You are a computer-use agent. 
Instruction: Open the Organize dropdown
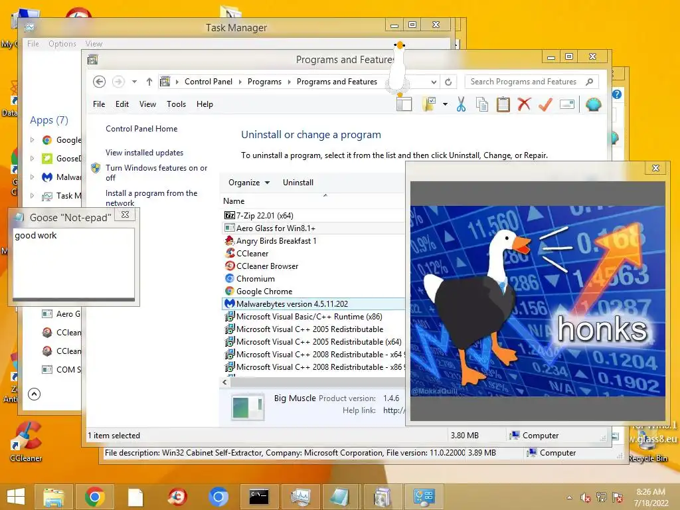click(x=249, y=183)
